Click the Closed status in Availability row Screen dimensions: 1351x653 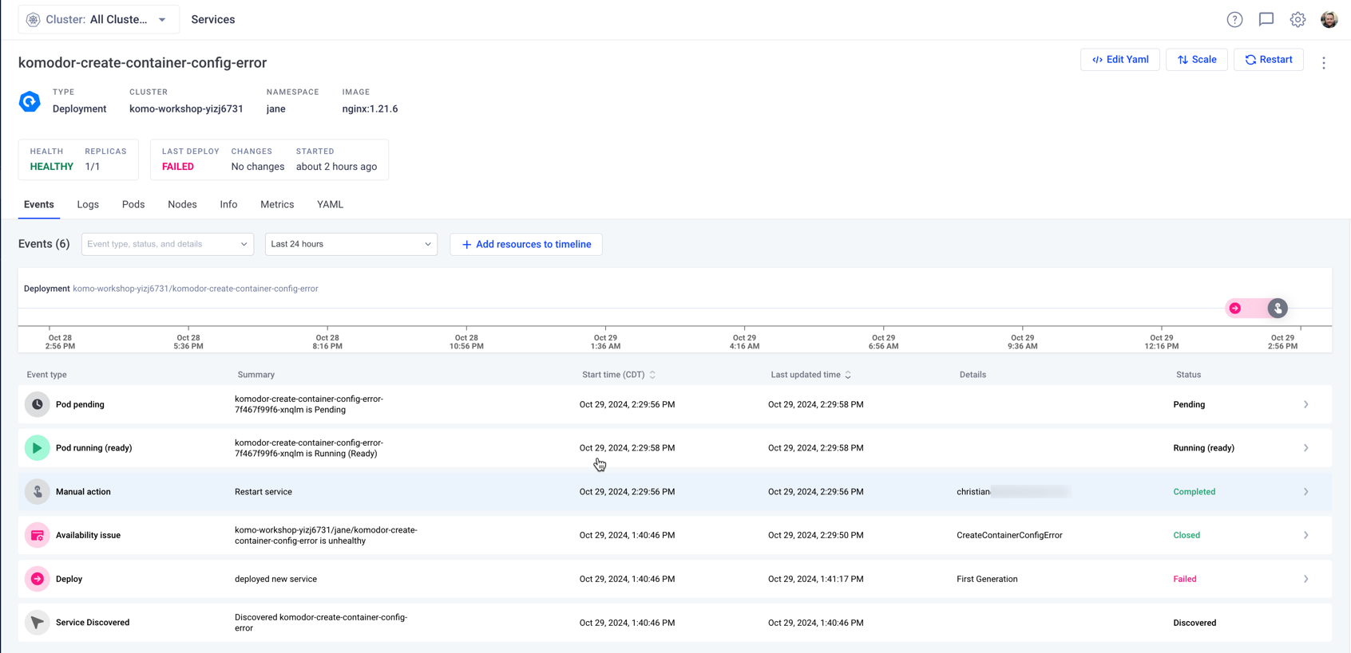pos(1186,536)
